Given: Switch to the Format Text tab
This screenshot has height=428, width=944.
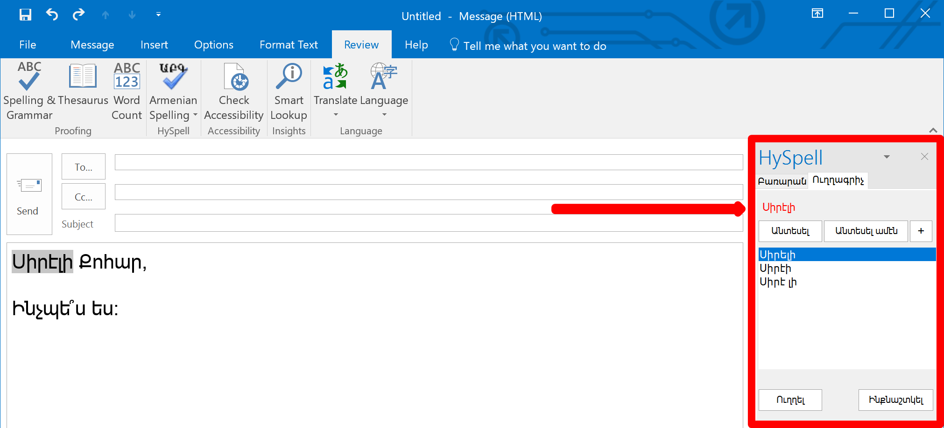Looking at the screenshot, I should click(289, 45).
